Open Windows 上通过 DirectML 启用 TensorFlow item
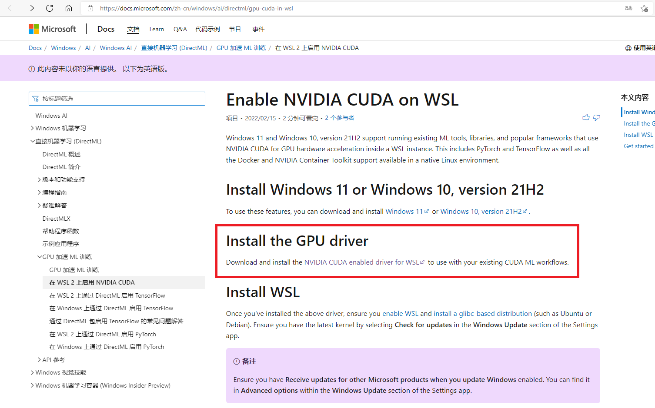This screenshot has width=655, height=408. [111, 308]
